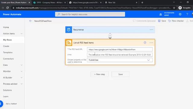
Task: Navigate forward in browser
Action: click(x=3, y=8)
